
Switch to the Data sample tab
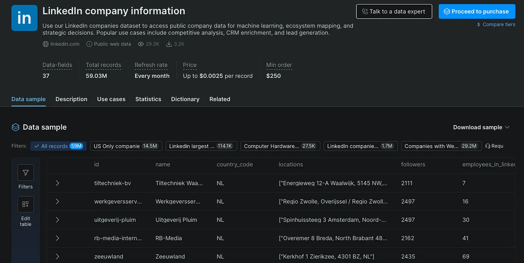[x=29, y=99]
